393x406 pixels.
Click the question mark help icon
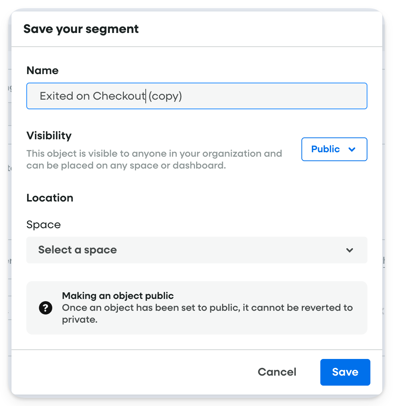pyautogui.click(x=45, y=308)
